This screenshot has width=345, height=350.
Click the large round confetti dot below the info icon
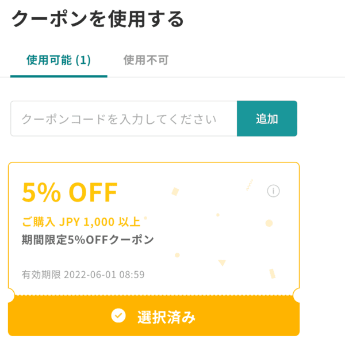pos(269,223)
